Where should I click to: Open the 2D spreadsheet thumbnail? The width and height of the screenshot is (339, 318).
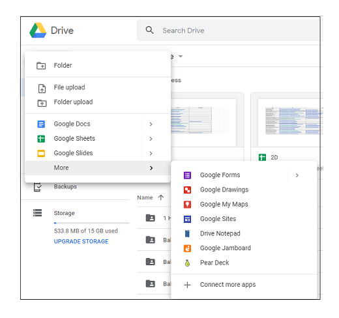click(x=289, y=123)
